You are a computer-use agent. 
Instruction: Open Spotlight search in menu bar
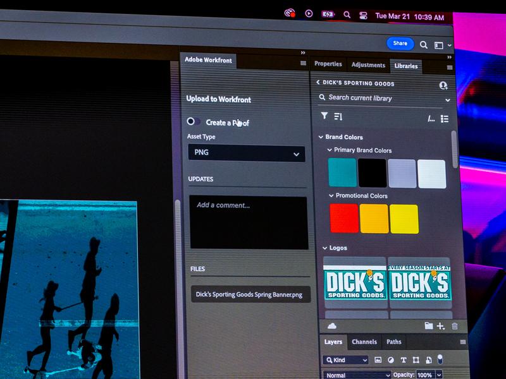tap(347, 15)
